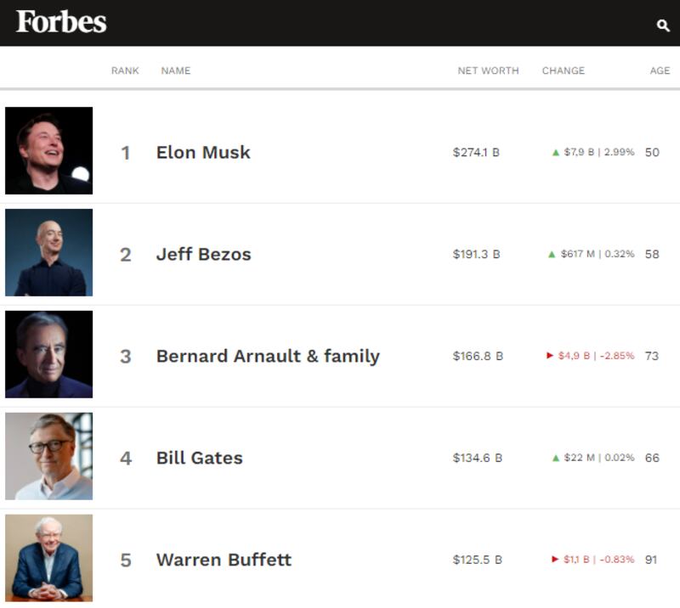
Task: Open the search magnifier icon
Action: pyautogui.click(x=663, y=25)
